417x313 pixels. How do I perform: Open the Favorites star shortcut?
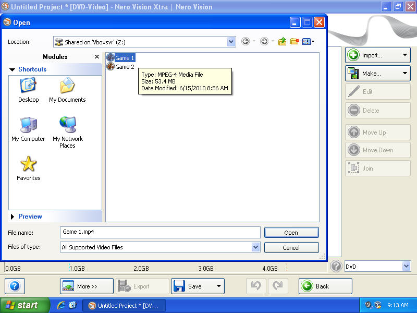pyautogui.click(x=29, y=168)
